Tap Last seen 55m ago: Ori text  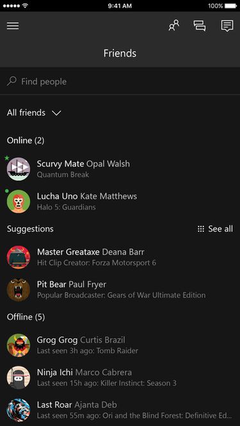point(134,416)
